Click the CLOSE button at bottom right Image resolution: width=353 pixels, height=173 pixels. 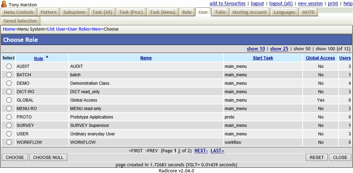point(340,158)
